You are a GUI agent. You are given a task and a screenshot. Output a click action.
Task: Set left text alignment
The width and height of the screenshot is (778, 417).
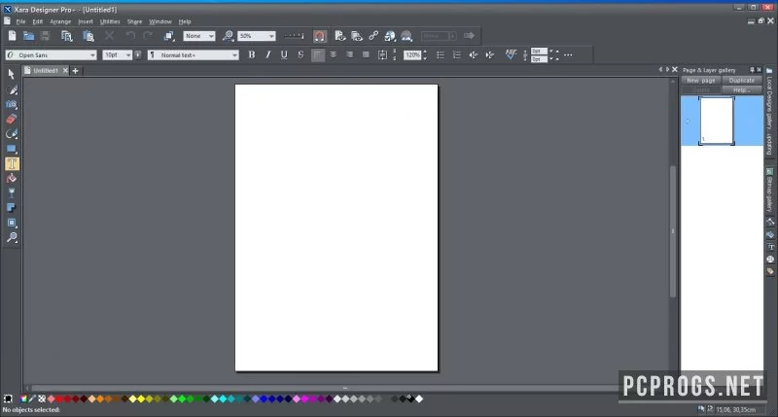coord(318,54)
